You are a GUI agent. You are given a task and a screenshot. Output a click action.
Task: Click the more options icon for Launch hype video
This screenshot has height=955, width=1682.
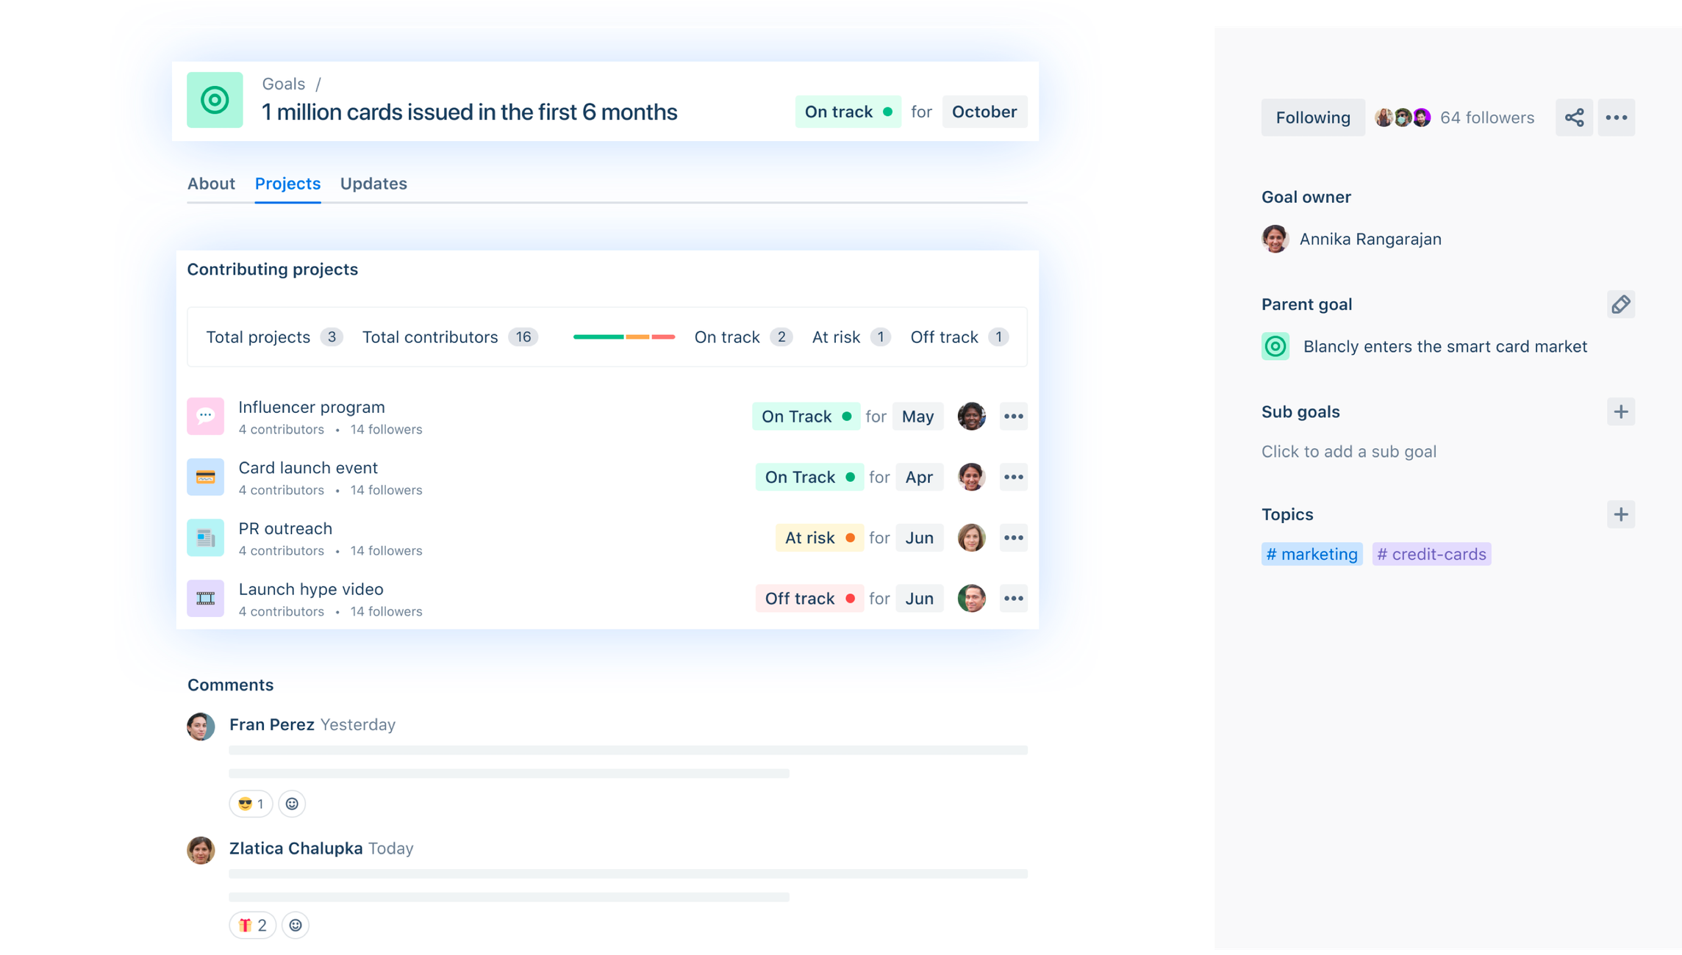pos(1013,598)
